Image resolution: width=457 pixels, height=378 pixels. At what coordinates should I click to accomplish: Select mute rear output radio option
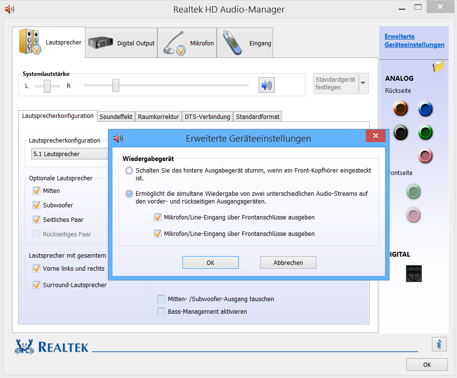coord(129,171)
